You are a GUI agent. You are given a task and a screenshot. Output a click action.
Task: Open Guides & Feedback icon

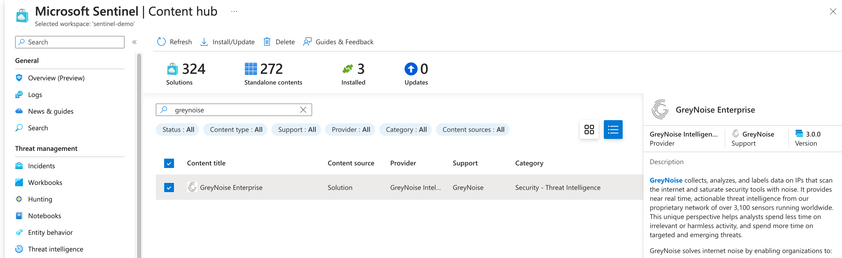tap(307, 42)
